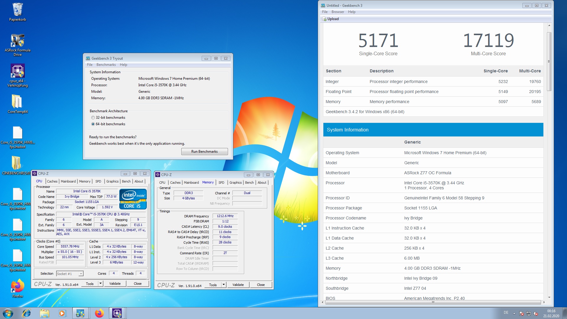This screenshot has height=319, width=567.
Task: Switch to Geekbench via its taskbar icon
Action: (x=80, y=313)
